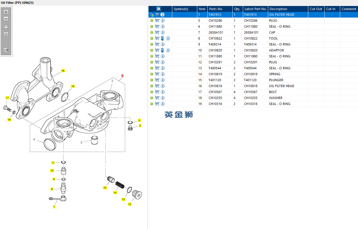Open the book icon for CH10822 TOOL
This screenshot has height=229, width=358.
click(x=162, y=38)
